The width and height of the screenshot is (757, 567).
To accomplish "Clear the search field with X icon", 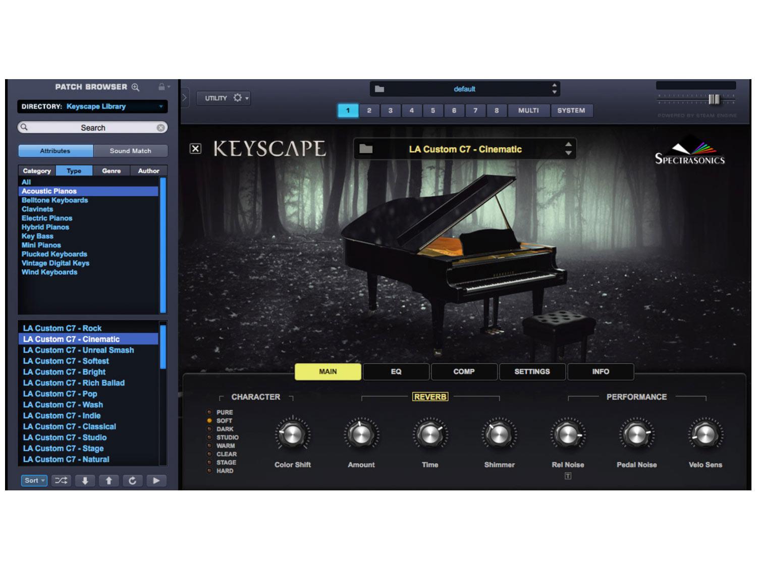I will 160,128.
